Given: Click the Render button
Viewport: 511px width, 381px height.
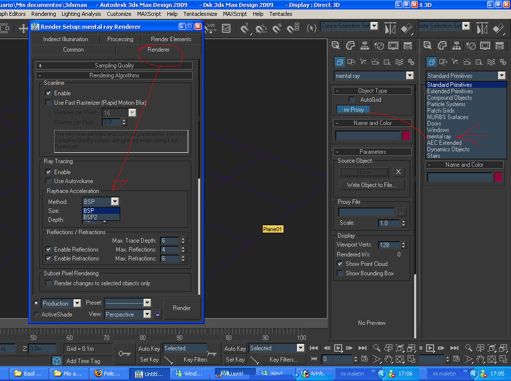Looking at the screenshot, I should click(x=182, y=308).
